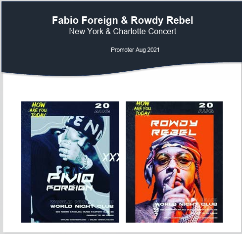The image size is (242, 234).
Task: Select yellow "How Are You Today" on left poster
Action: (38, 110)
